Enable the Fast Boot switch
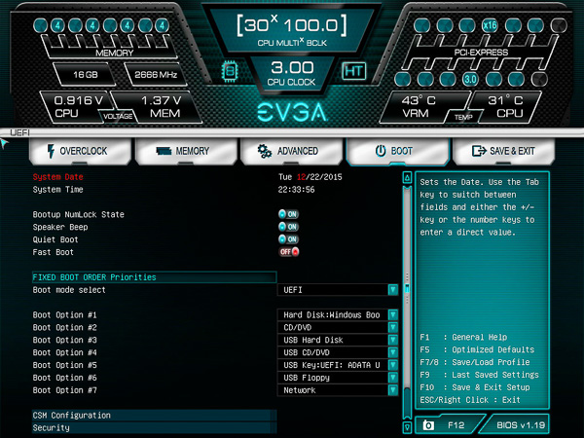 pos(289,252)
